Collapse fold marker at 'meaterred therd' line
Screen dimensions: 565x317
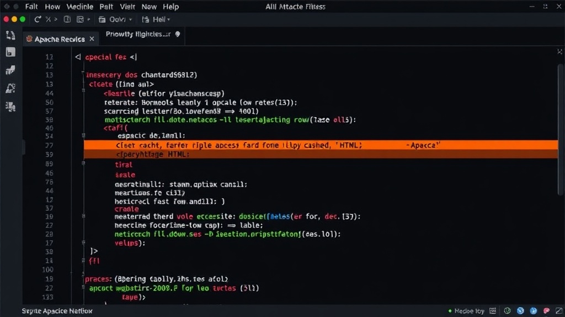click(83, 216)
